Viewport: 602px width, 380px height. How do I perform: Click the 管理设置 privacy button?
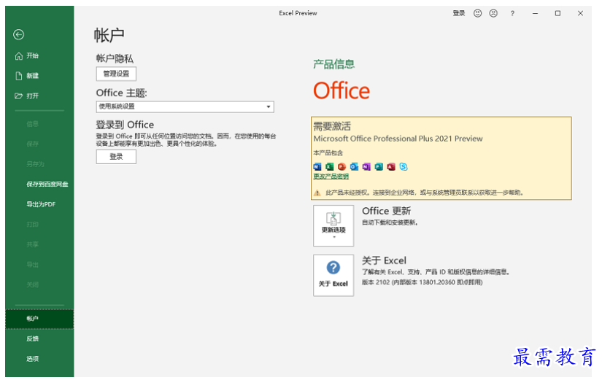[116, 74]
